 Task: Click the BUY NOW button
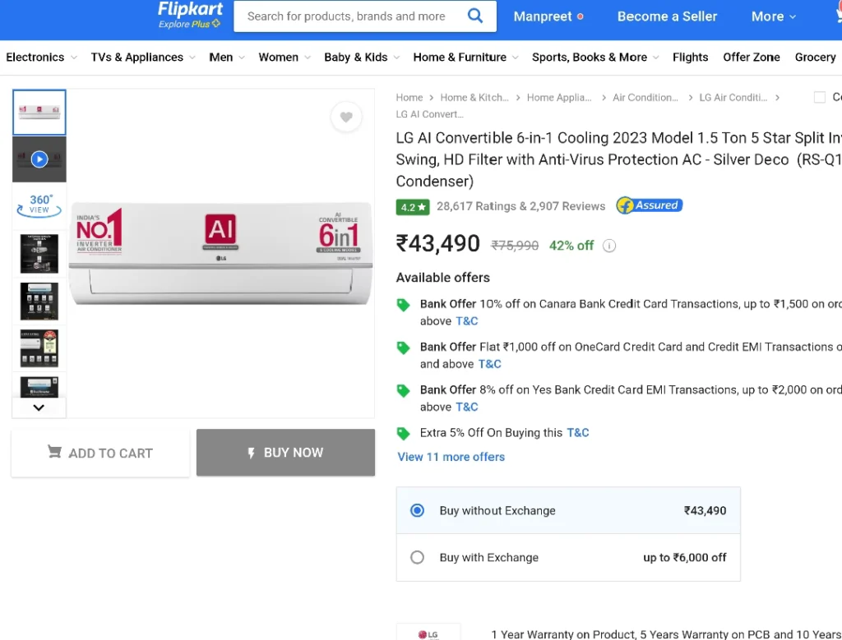[285, 452]
